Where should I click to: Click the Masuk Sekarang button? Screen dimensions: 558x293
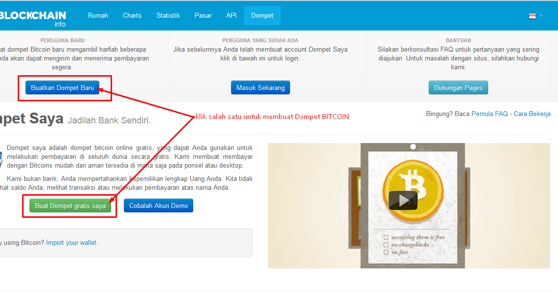[x=261, y=88]
